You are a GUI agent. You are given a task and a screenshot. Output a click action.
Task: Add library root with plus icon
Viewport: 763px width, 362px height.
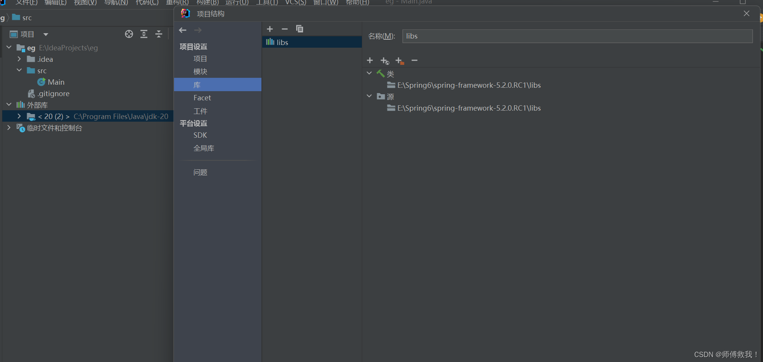(x=370, y=60)
